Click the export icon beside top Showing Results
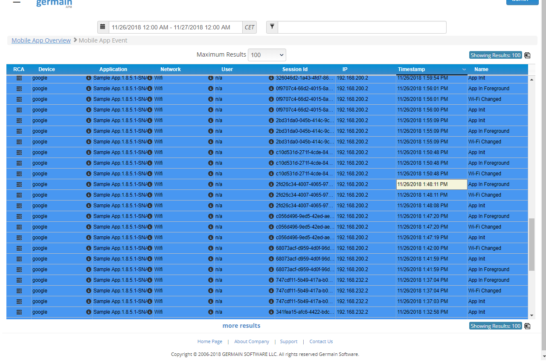This screenshot has height=361, width=546. click(x=527, y=55)
